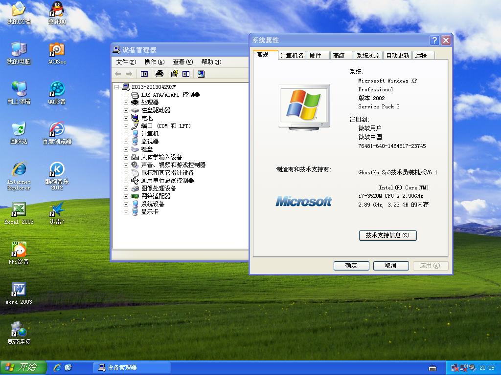The width and height of the screenshot is (501, 375).
Task: Open the 帮助(H) menu
Action: (x=211, y=62)
